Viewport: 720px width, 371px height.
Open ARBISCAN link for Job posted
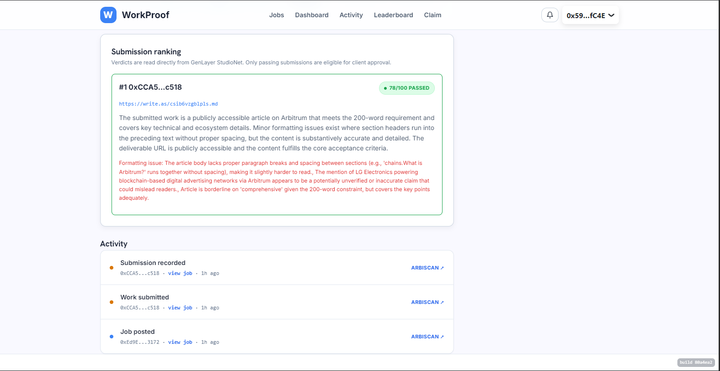(x=428, y=337)
